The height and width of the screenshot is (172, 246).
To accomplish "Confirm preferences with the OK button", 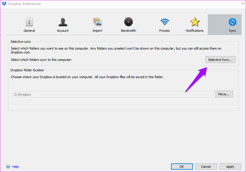I will (182, 167).
